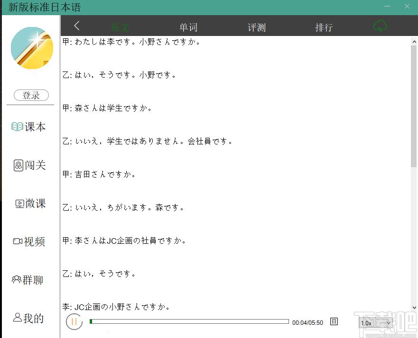The image size is (418, 338).
Task: Open the 群聊 group chat section
Action: point(28,280)
